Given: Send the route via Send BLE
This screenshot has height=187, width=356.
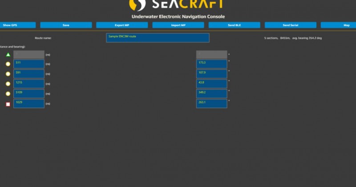Looking at the screenshot, I should pos(234,25).
